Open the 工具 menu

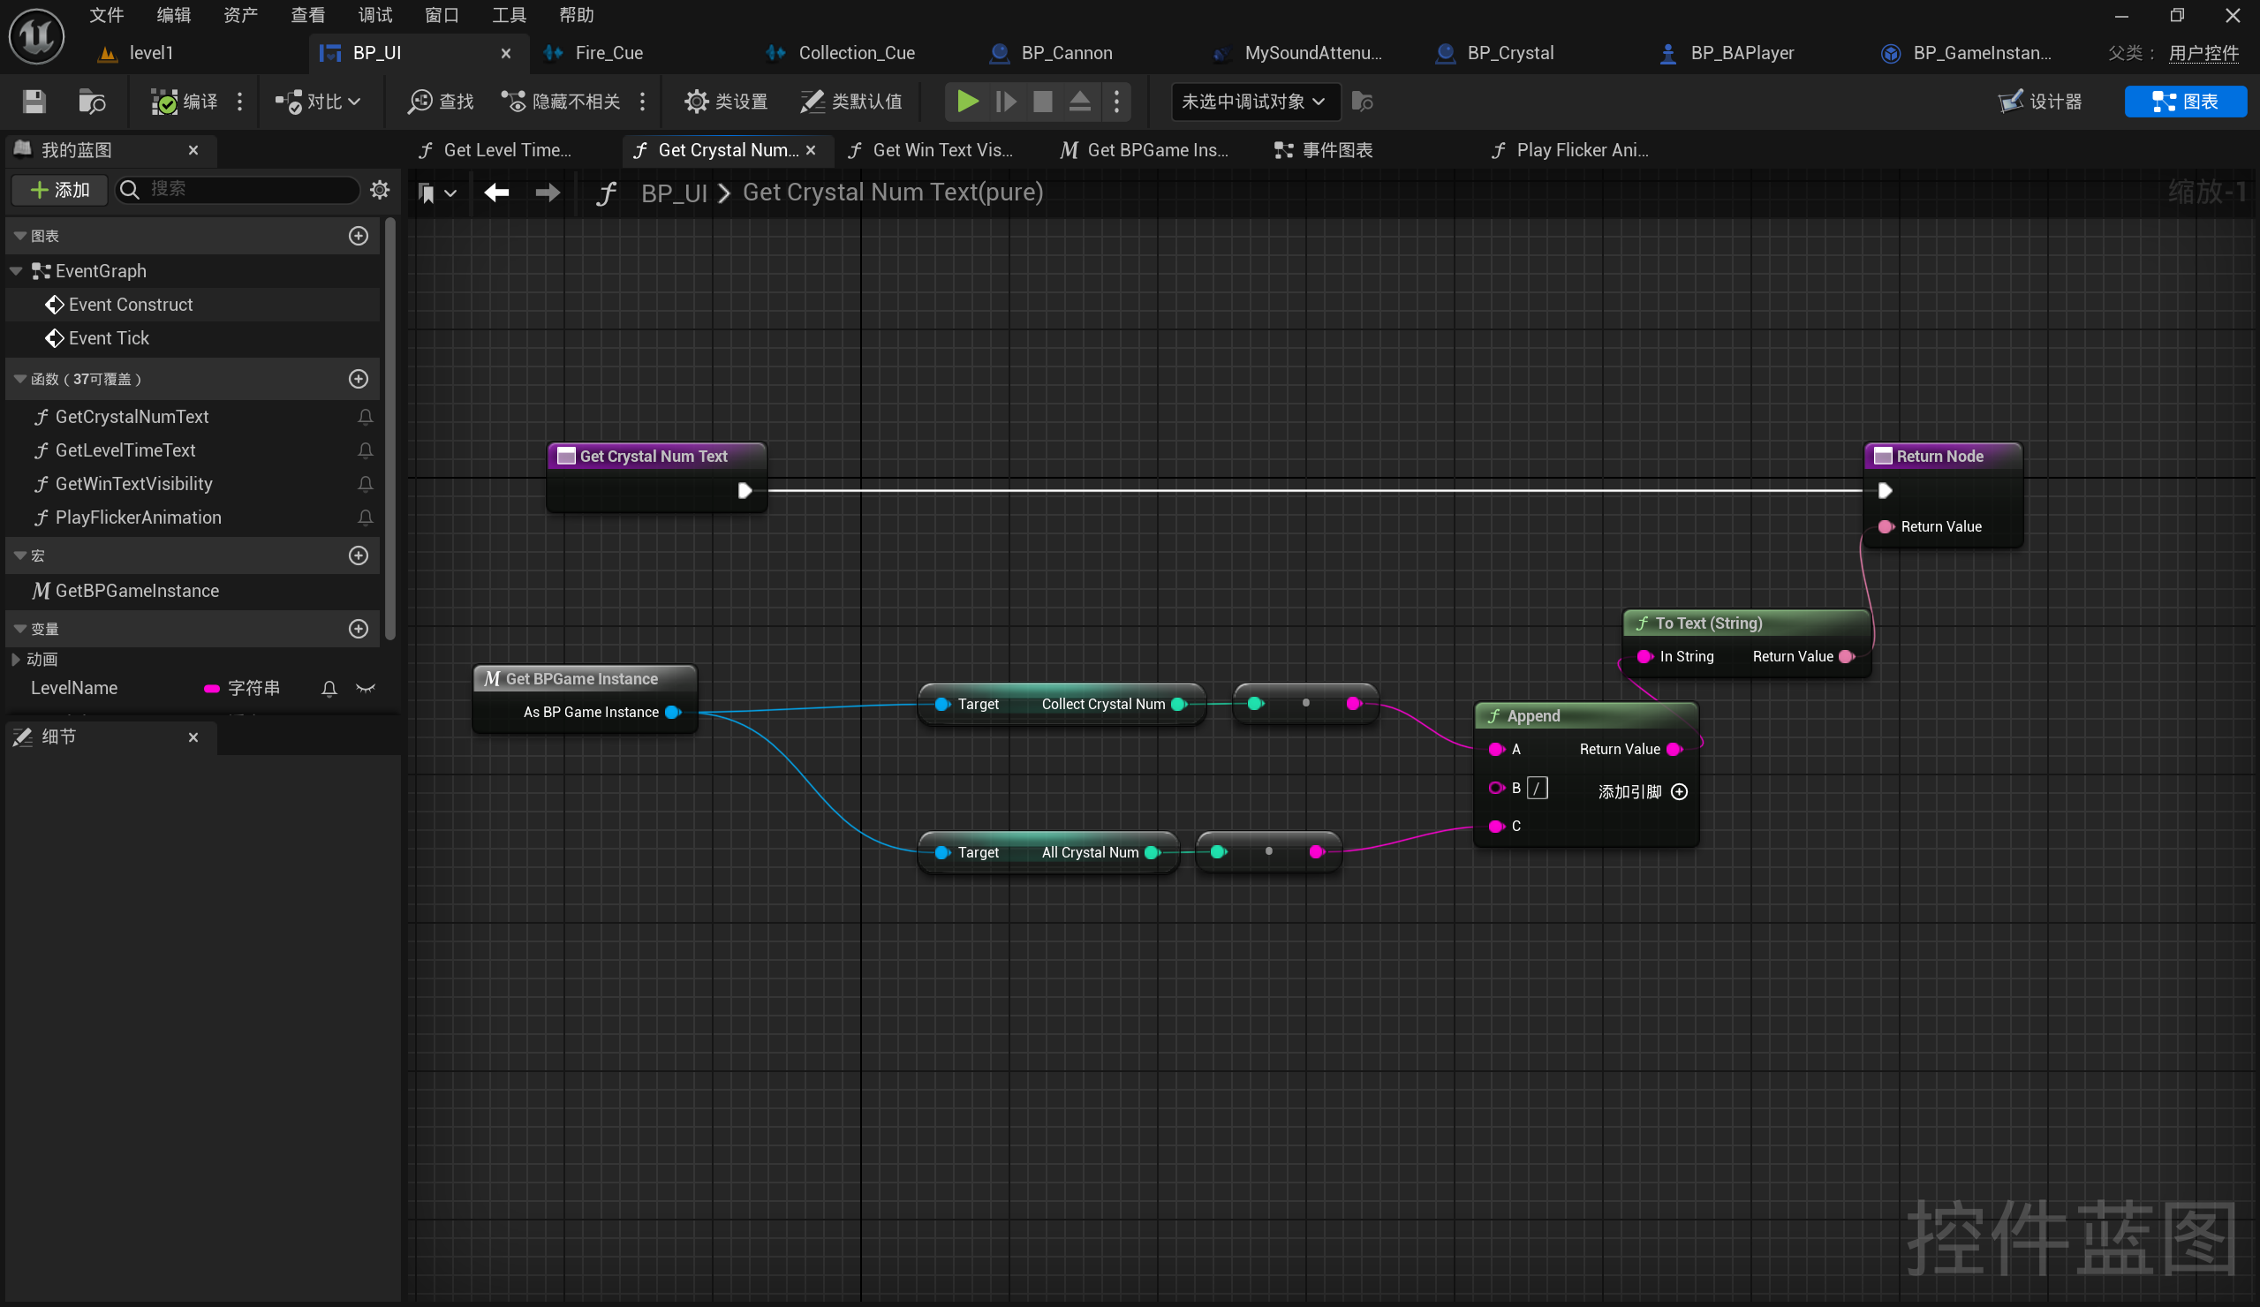tap(510, 14)
